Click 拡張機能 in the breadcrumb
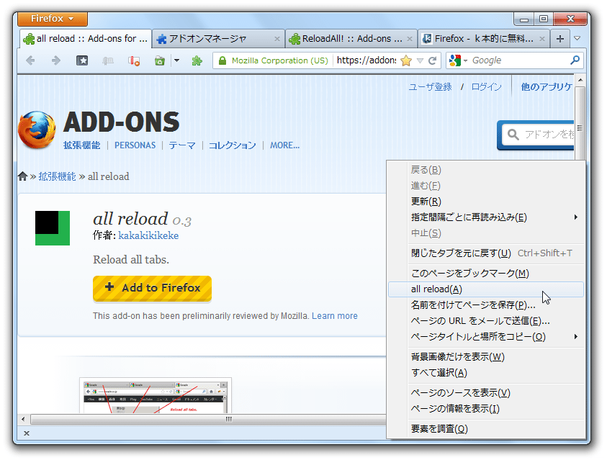Viewport: 607px width, 460px height. (x=57, y=176)
